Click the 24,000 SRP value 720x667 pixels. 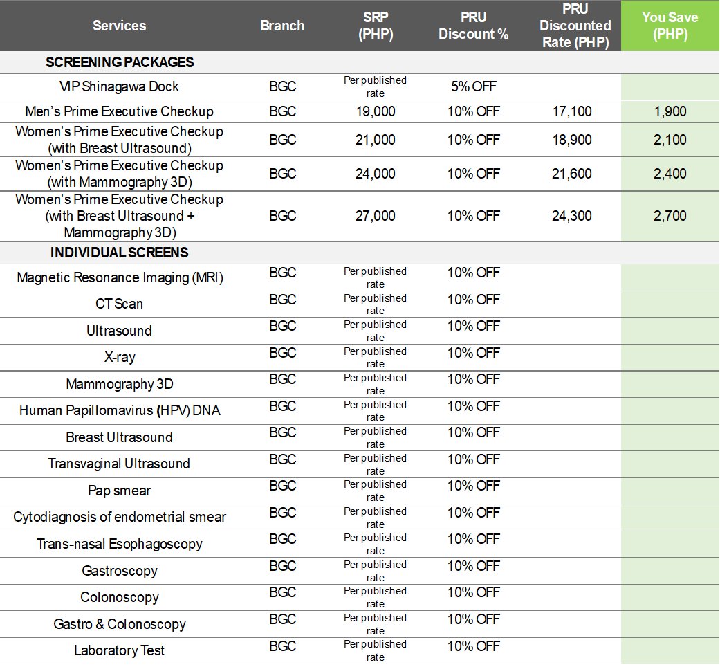click(375, 174)
